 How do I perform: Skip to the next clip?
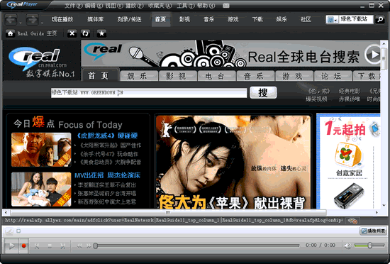pyautogui.click(x=62, y=246)
